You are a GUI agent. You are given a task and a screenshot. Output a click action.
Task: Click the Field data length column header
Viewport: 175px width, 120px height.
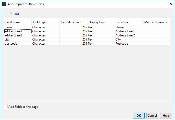click(x=73, y=22)
